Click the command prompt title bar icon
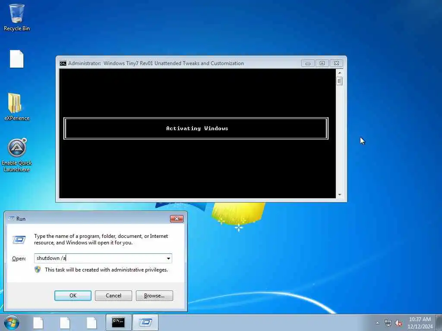This screenshot has height=331, width=442. [x=63, y=63]
